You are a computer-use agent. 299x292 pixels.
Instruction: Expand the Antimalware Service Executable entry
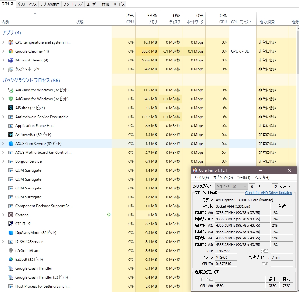[x=3, y=117]
